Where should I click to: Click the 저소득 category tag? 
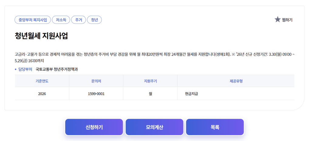pos(61,20)
